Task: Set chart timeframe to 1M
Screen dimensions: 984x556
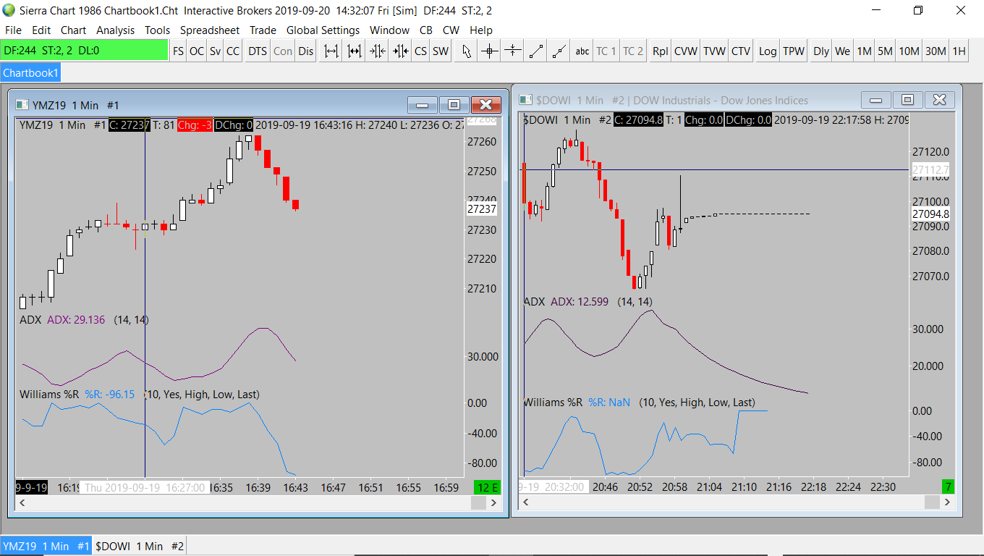Action: point(865,51)
